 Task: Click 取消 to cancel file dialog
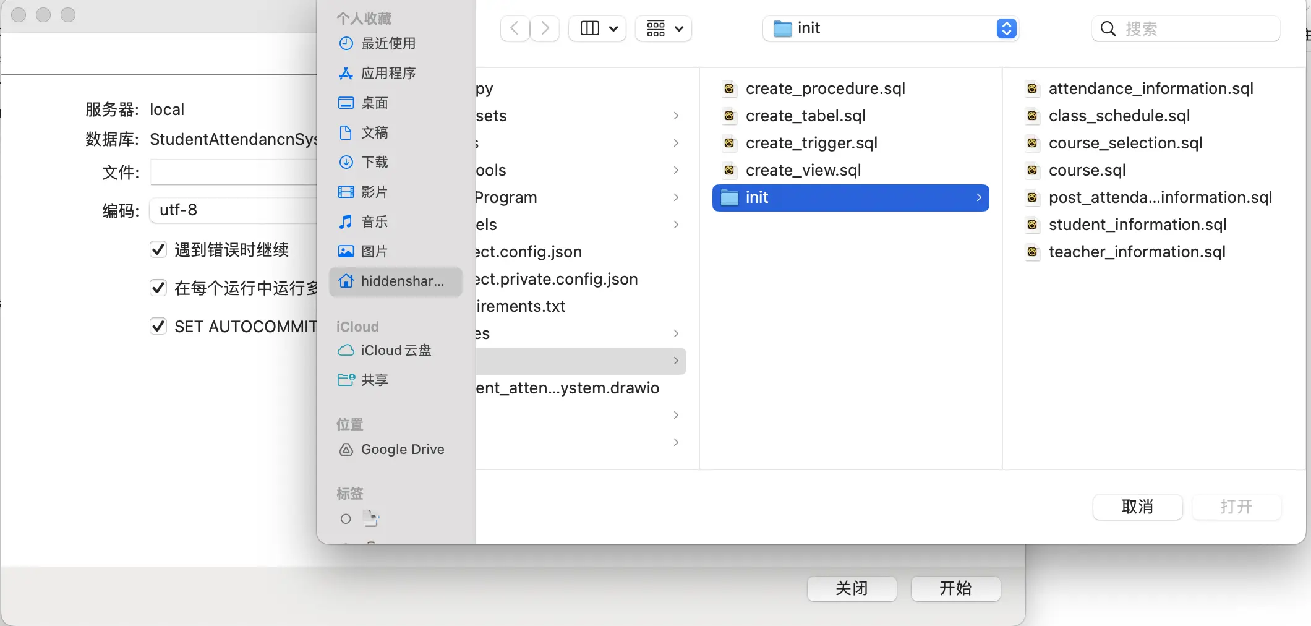[1137, 507]
